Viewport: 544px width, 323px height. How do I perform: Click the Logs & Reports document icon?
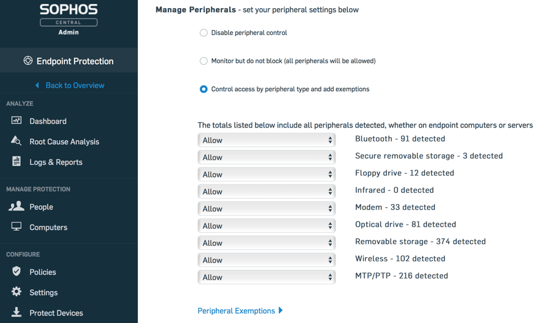pos(16,161)
